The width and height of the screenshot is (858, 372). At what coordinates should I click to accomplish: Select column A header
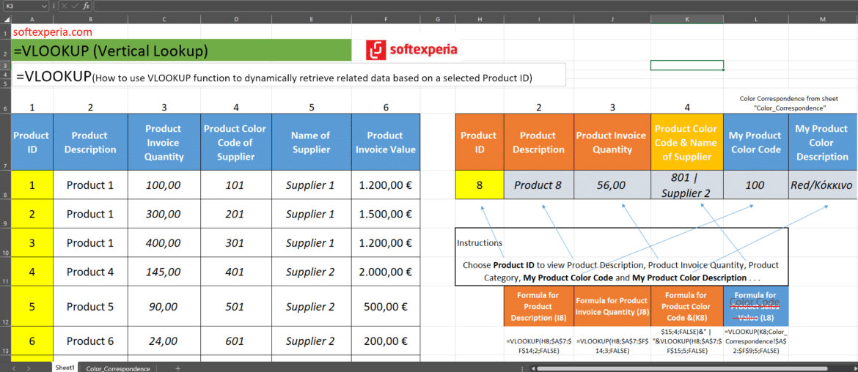tap(32, 19)
